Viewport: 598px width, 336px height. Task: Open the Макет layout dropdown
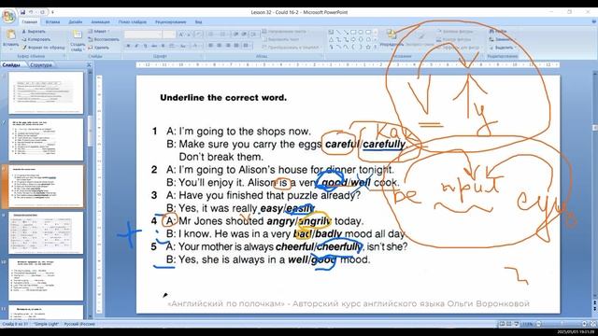pyautogui.click(x=98, y=32)
